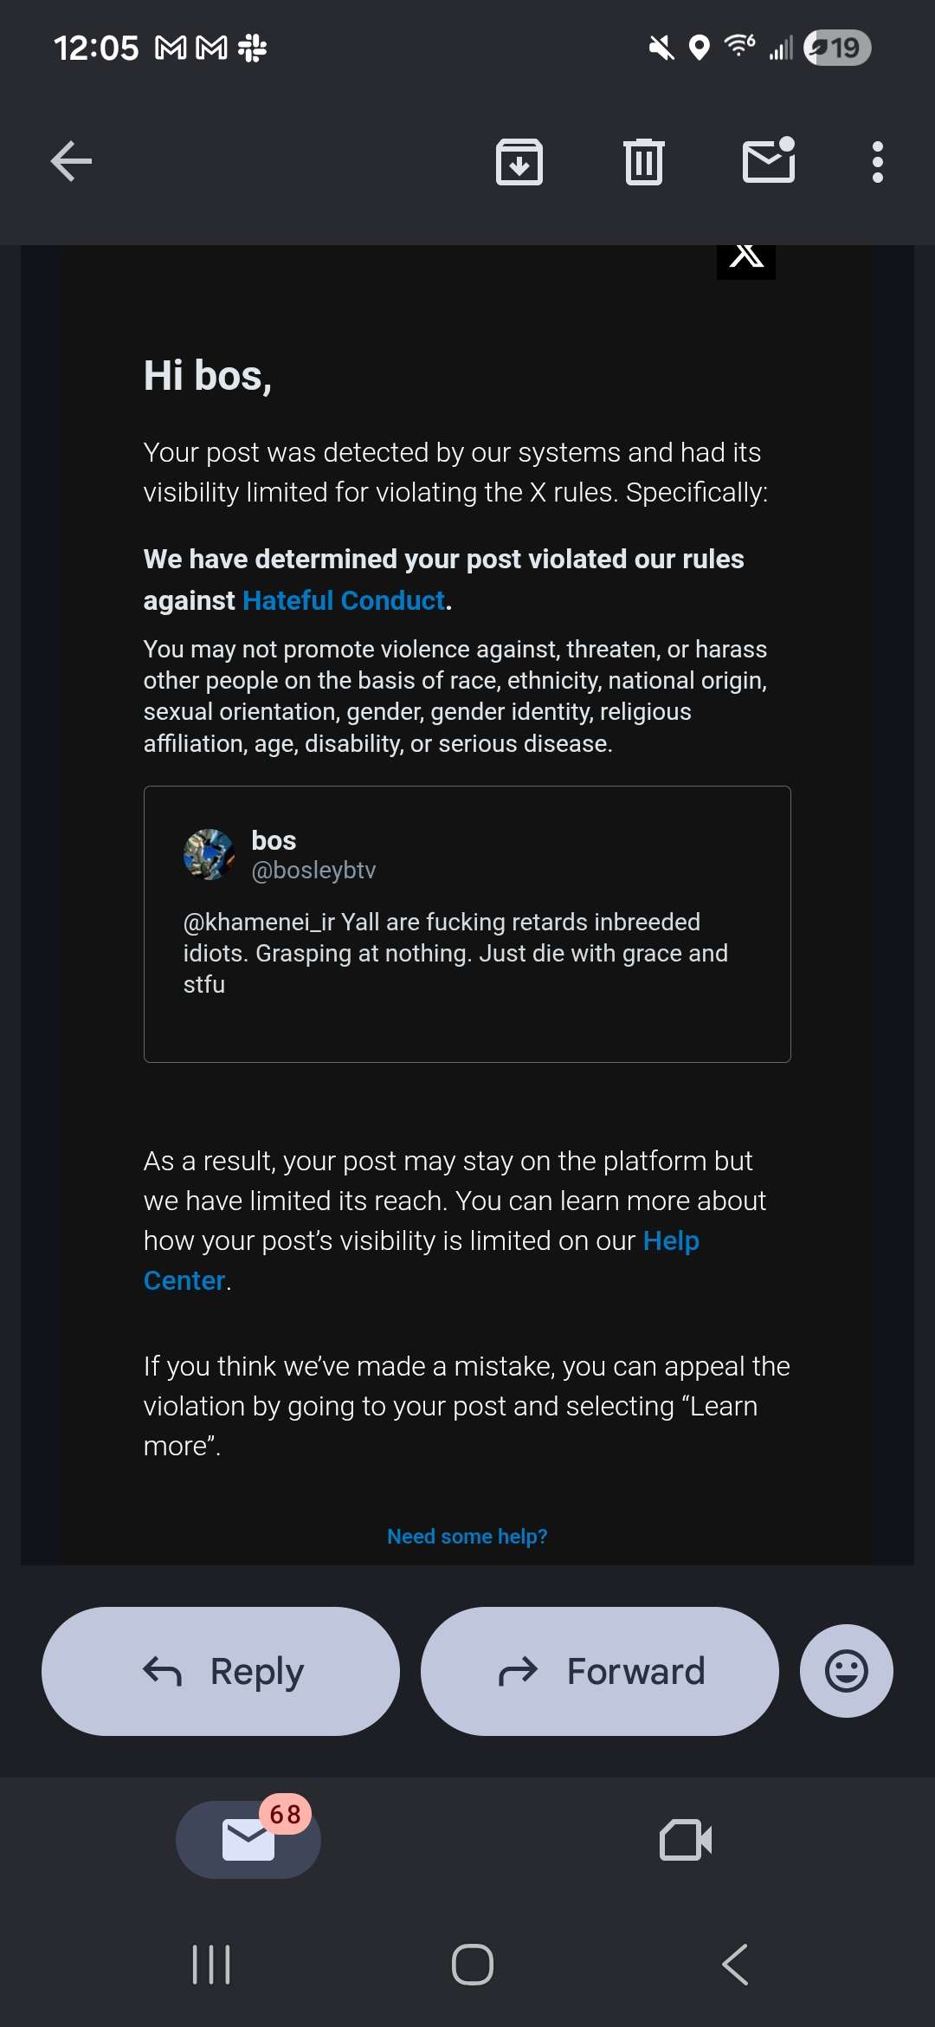Tap the Android system back button

pos(735,1964)
